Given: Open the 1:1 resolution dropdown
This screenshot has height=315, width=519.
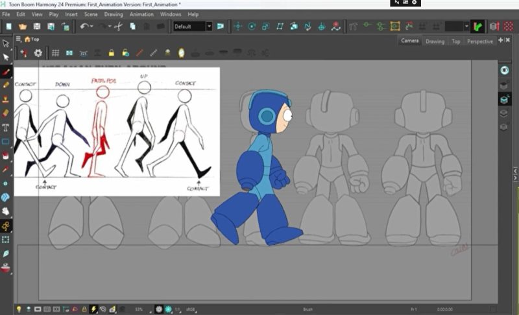Looking at the screenshot, I should (x=178, y=309).
